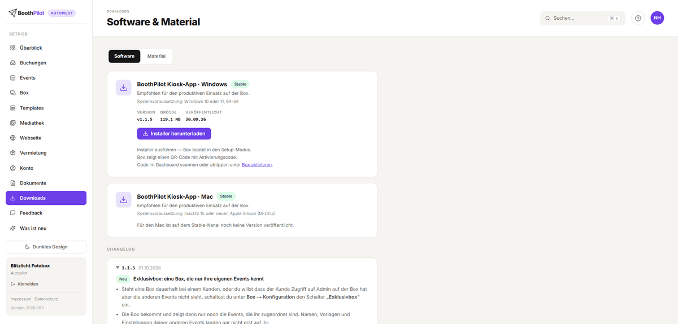Click the Webseite globe icon

(13, 138)
